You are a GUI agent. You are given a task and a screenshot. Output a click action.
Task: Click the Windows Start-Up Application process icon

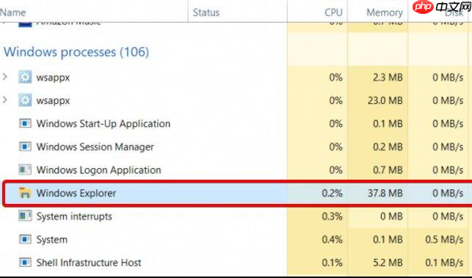[x=25, y=123]
